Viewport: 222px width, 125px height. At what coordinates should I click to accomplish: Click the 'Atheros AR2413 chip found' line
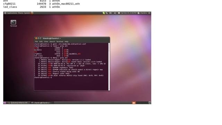[69, 76]
